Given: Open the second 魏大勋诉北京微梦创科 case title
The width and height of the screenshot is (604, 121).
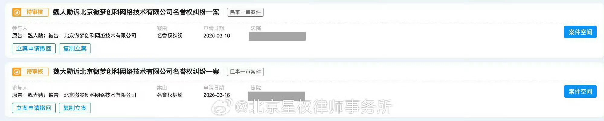Looking at the screenshot, I should (136, 72).
